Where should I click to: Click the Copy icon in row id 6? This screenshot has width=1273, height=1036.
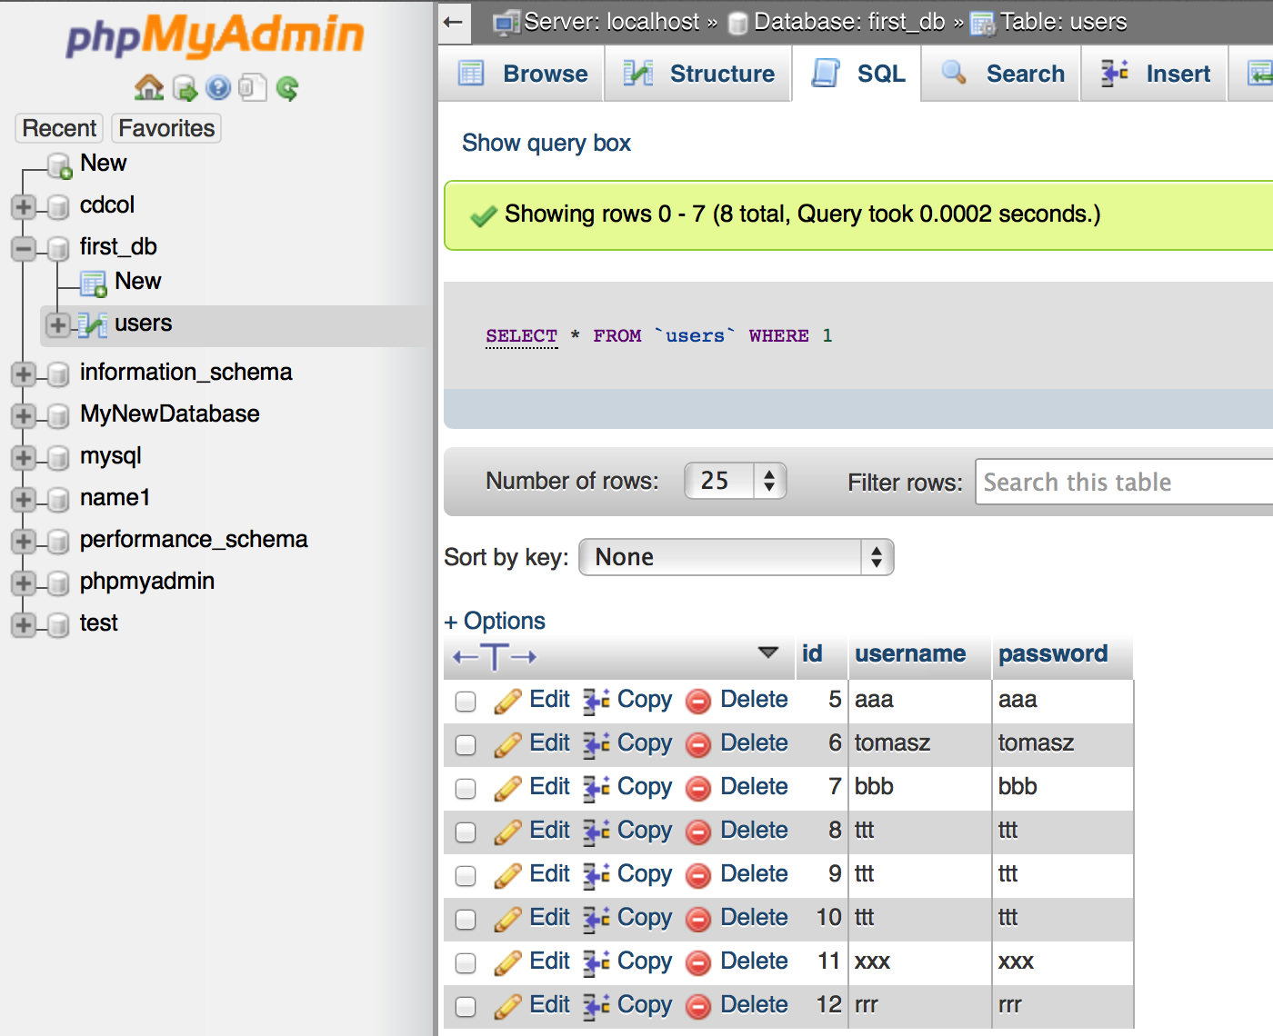596,744
